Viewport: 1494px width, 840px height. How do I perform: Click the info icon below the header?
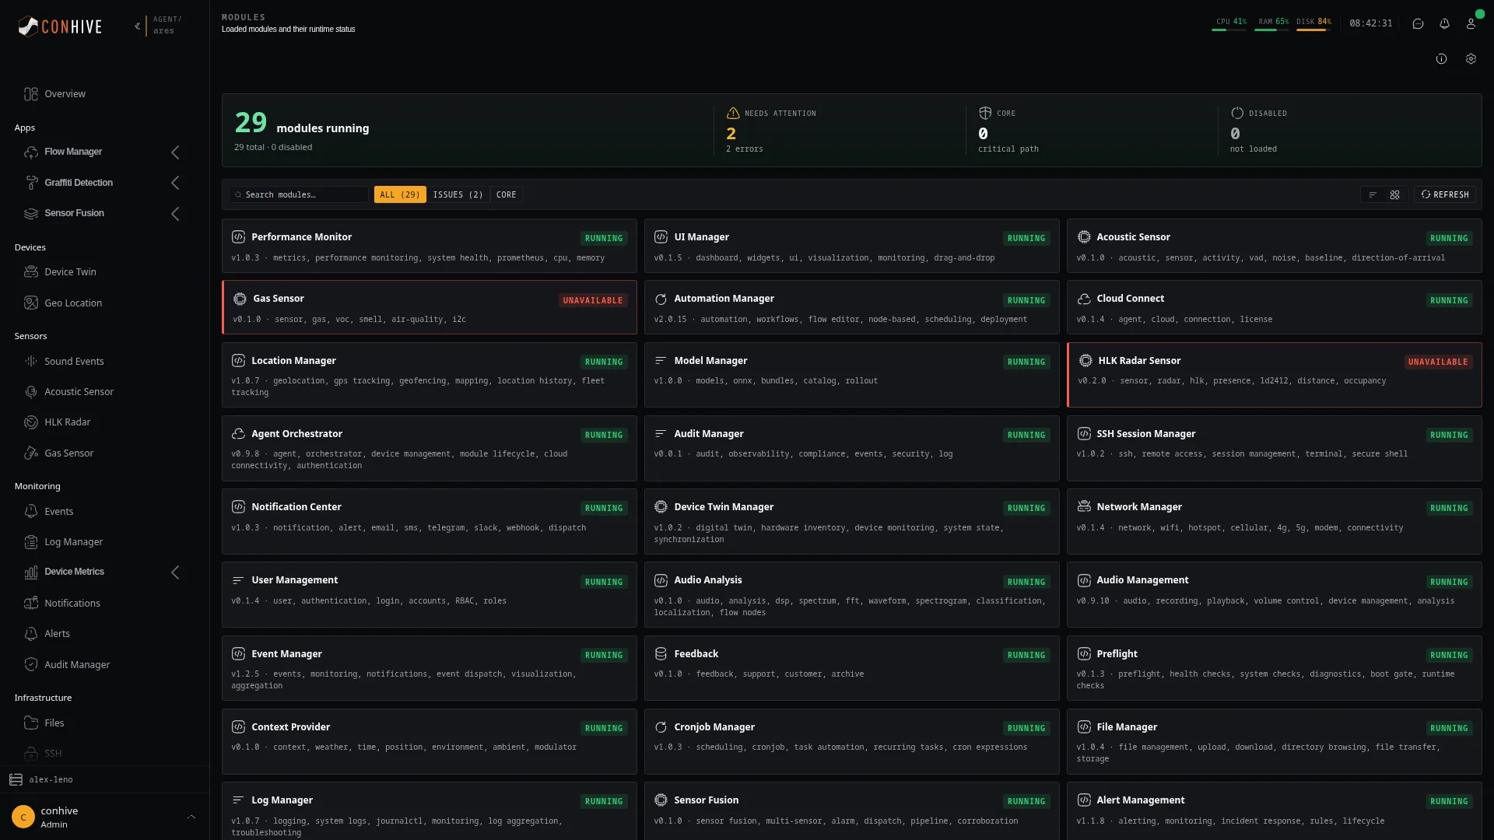[1441, 58]
